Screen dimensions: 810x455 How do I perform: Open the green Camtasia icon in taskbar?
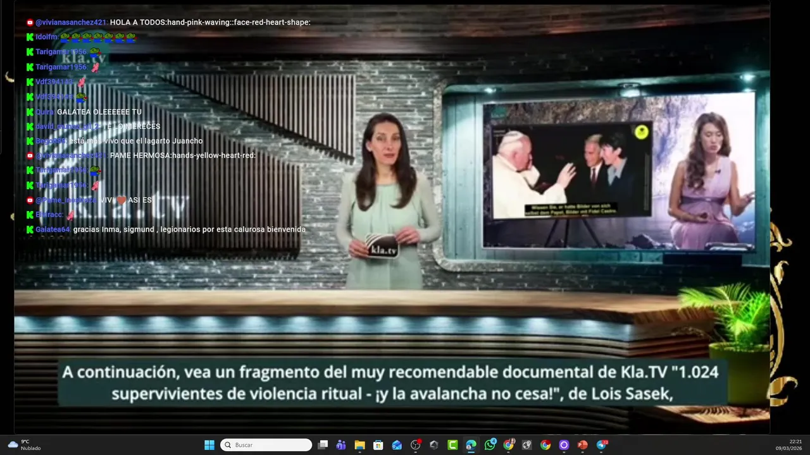(x=452, y=445)
